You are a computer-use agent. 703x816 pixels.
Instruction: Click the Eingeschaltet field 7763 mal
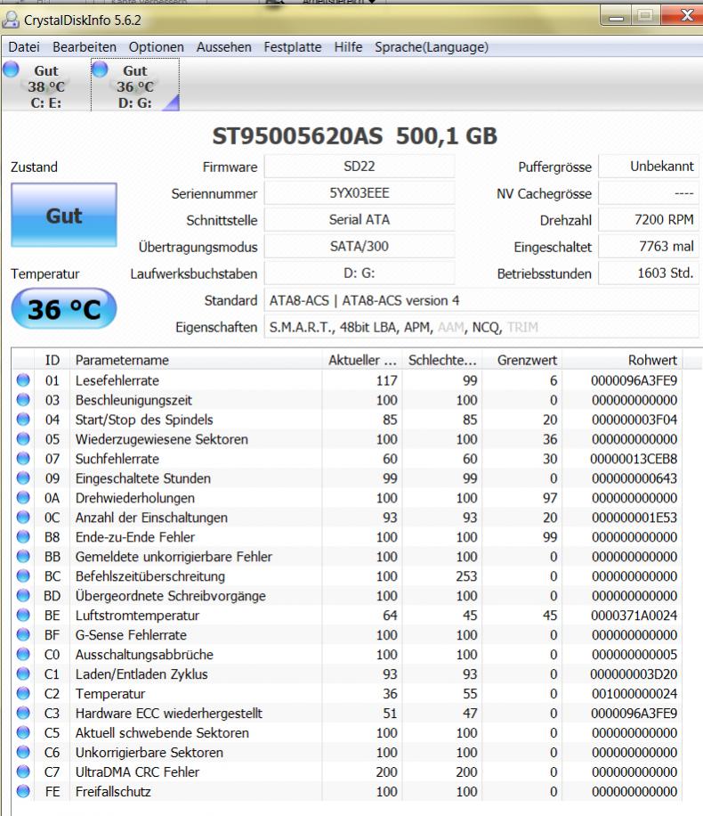coord(649,246)
